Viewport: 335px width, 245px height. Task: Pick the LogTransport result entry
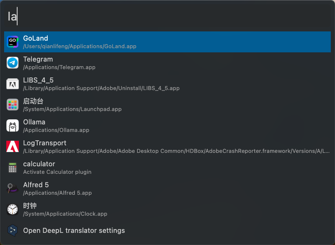coord(167,147)
